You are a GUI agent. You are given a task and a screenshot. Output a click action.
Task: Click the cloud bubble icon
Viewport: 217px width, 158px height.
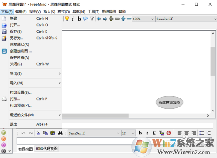coord(85,19)
